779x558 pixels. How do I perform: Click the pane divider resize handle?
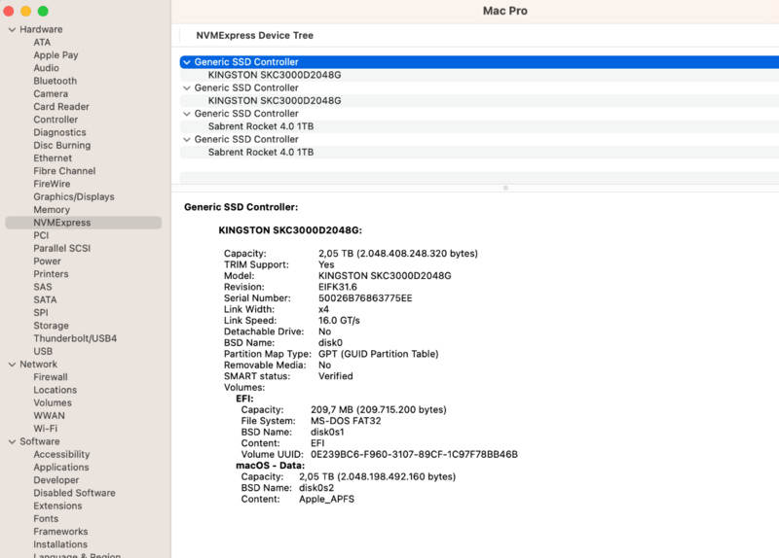(x=504, y=187)
